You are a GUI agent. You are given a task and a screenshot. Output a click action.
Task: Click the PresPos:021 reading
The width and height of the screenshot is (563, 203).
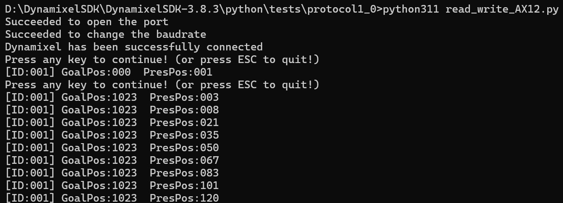[x=184, y=122]
